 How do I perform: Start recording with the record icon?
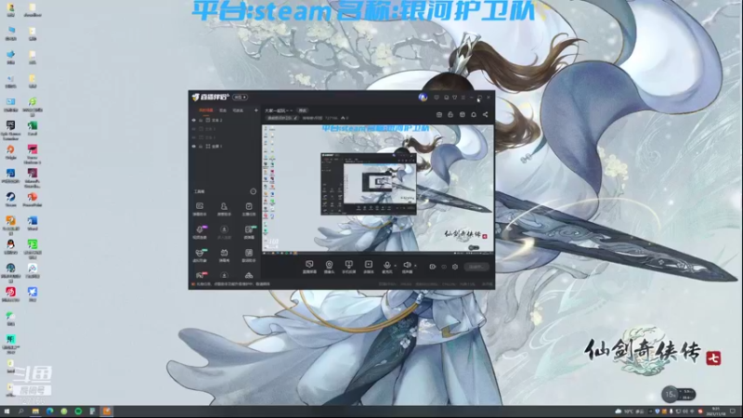pyautogui.click(x=432, y=267)
